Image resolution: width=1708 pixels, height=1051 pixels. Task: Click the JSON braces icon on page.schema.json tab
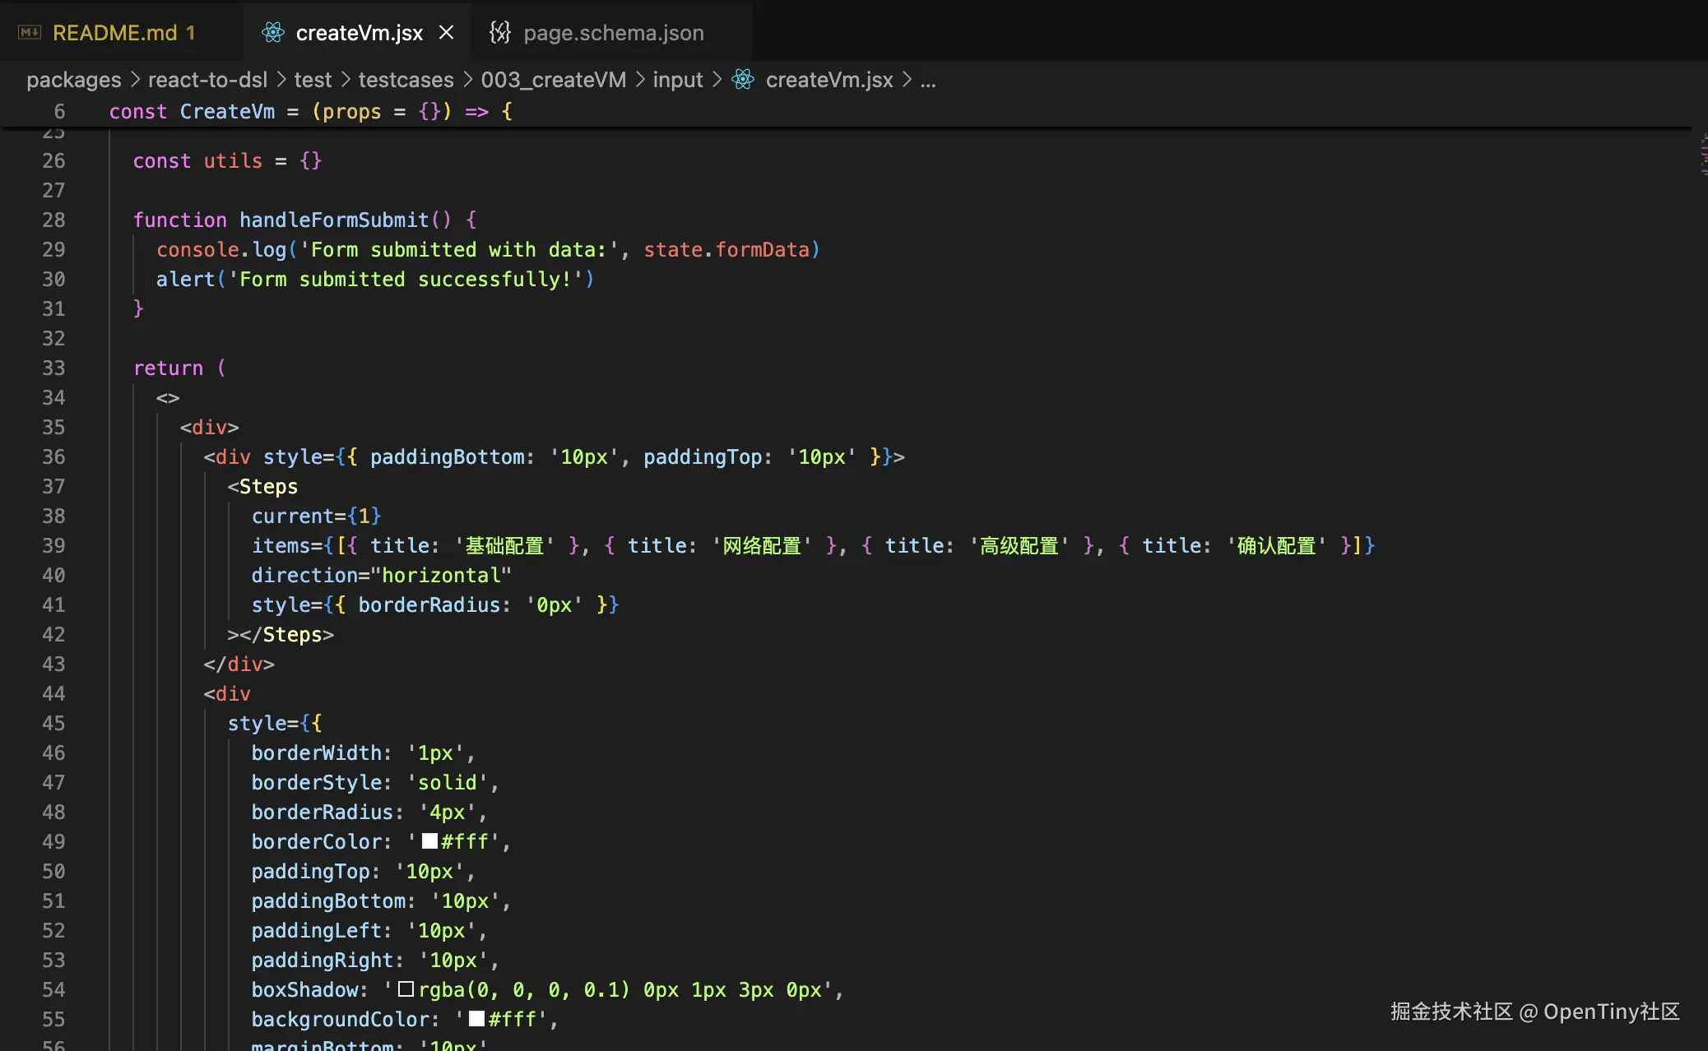click(x=499, y=33)
